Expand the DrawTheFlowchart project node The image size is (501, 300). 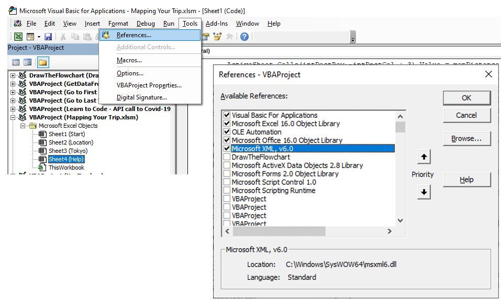pyautogui.click(x=13, y=75)
